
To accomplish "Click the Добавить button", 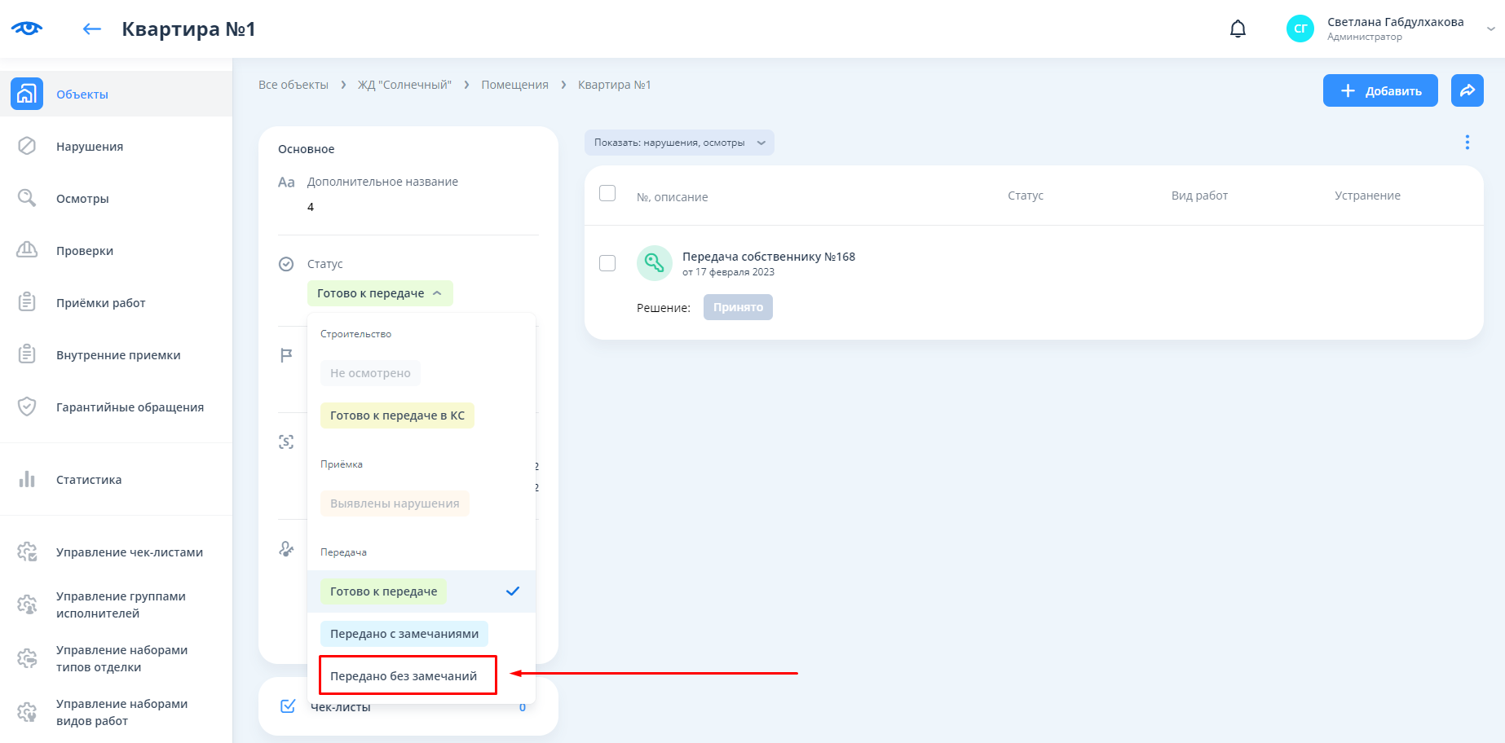I will 1379,90.
